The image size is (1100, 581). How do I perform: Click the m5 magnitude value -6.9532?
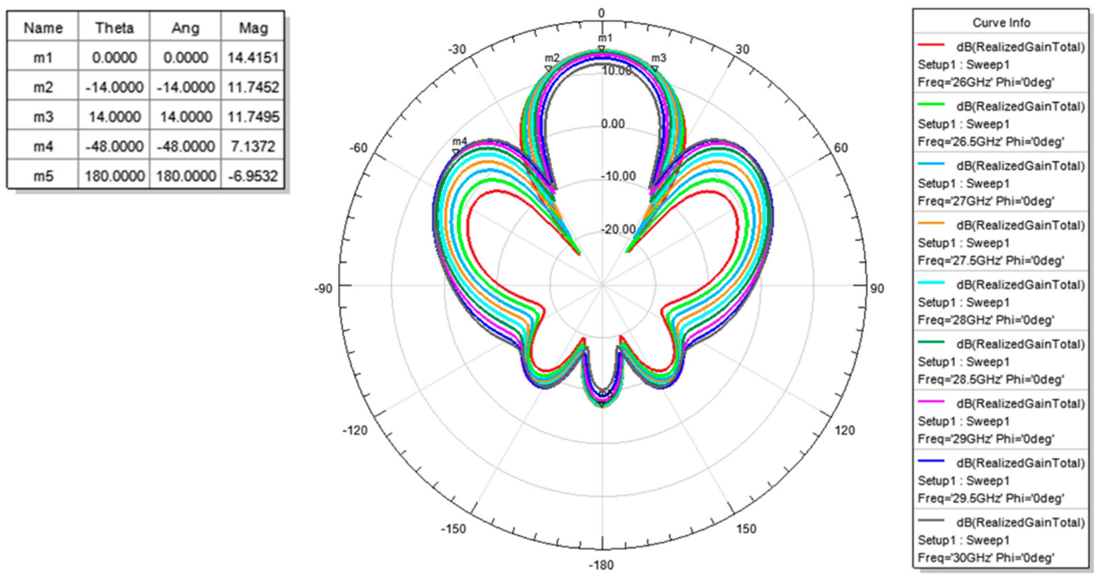[x=253, y=176]
